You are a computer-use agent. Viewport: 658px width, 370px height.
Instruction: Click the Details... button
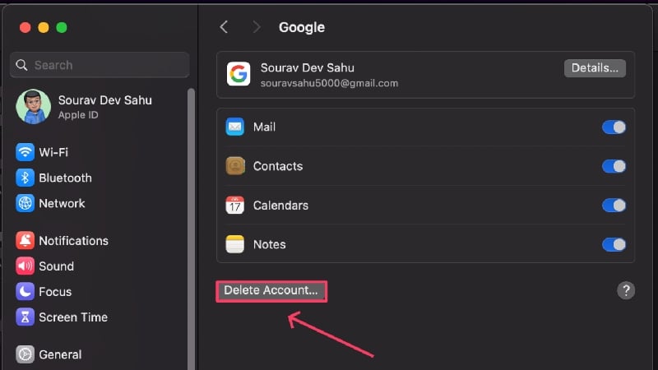(x=595, y=68)
